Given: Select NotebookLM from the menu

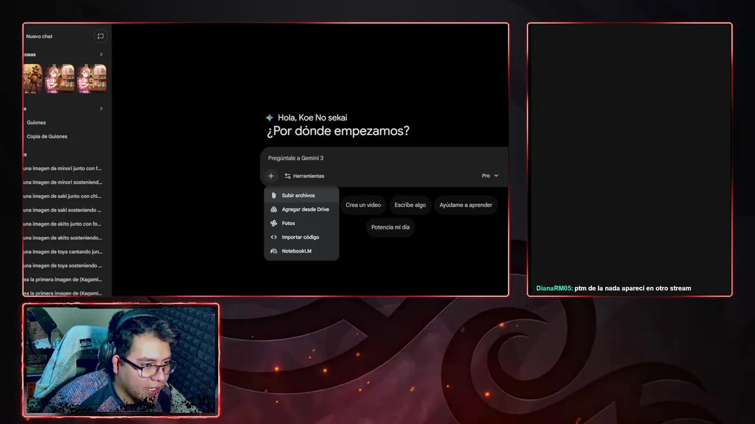Looking at the screenshot, I should tap(301, 251).
